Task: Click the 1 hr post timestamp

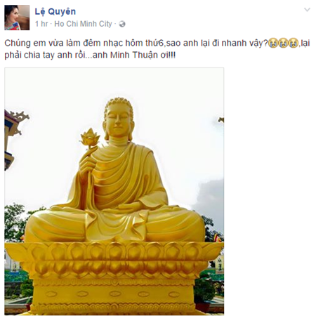Action: [41, 24]
